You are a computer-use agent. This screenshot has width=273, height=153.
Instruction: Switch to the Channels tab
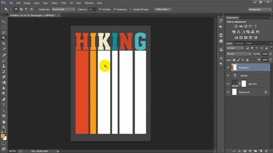(239, 43)
